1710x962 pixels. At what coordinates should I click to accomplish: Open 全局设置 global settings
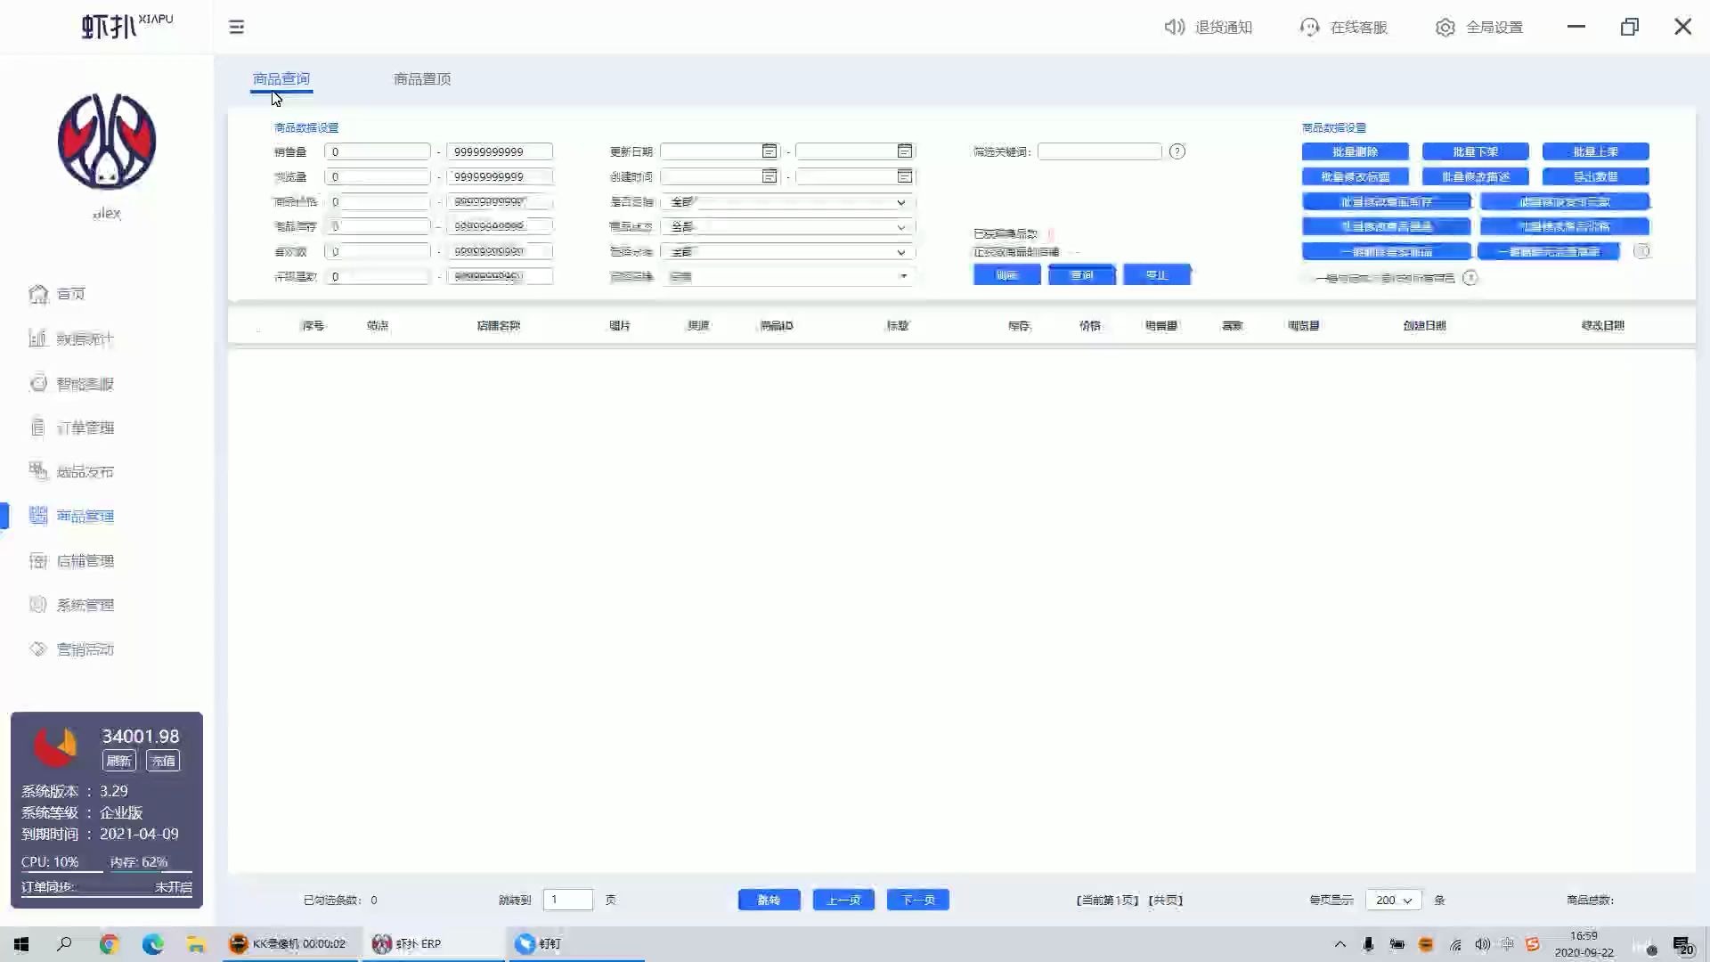1479,27
